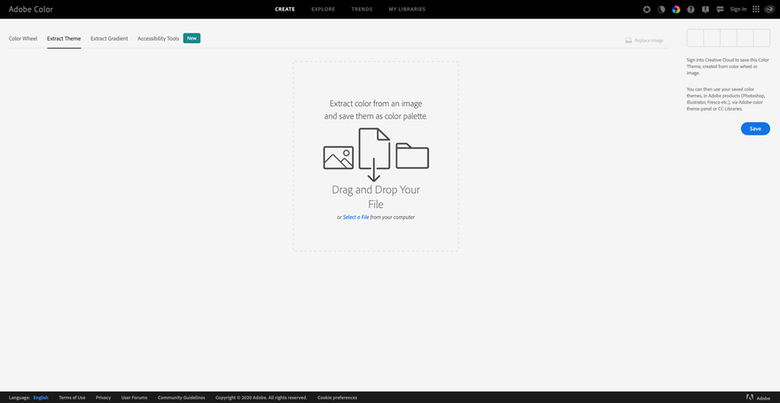Click the exclamation feedback icon
Screen dimensions: 780x403
click(x=705, y=10)
